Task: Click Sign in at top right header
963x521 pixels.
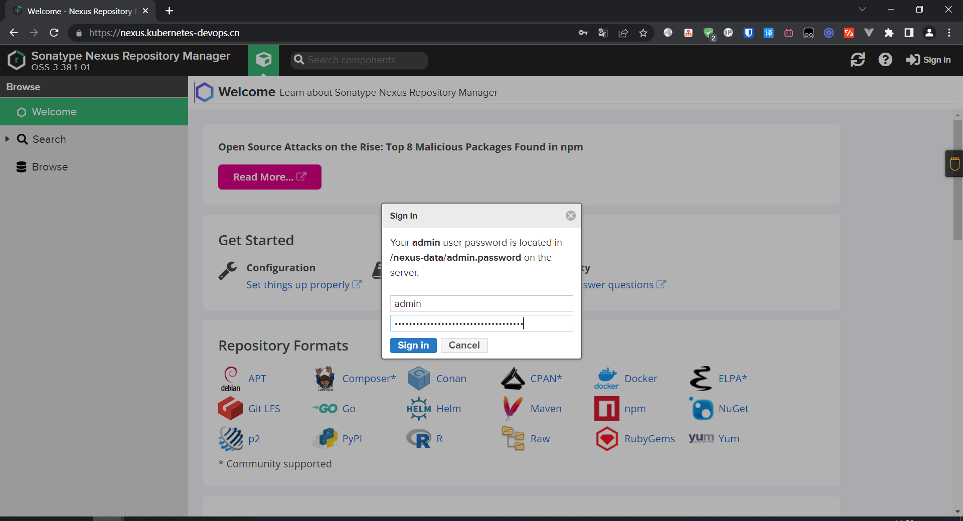Action: pyautogui.click(x=928, y=60)
